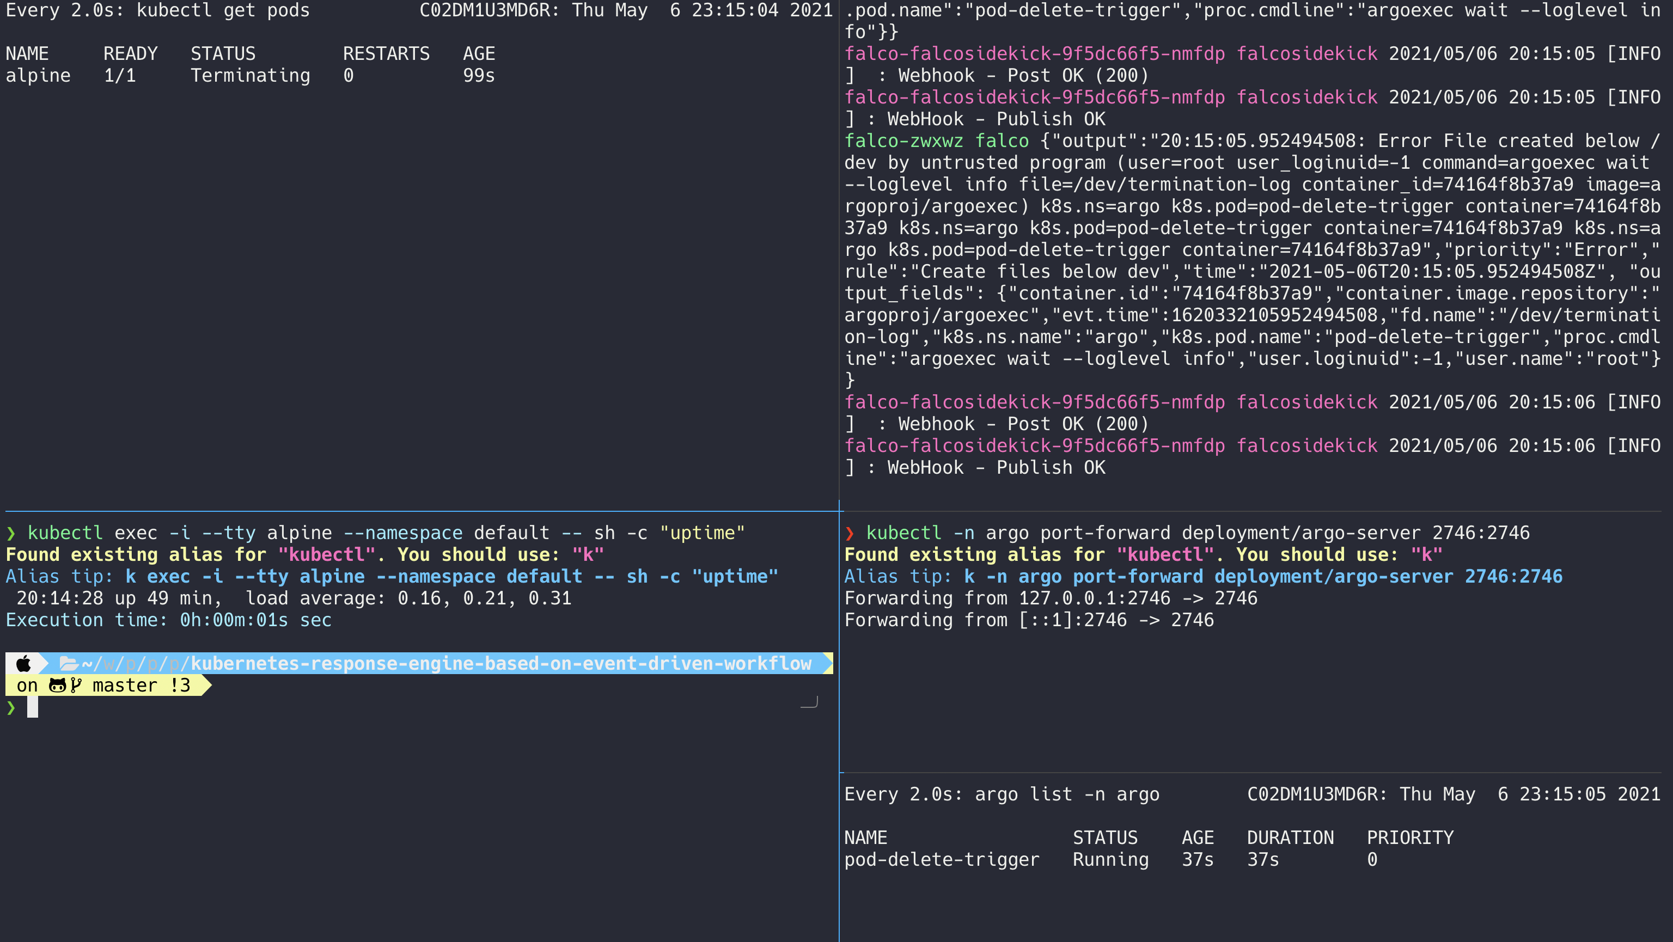Click the git branch icon
The width and height of the screenshot is (1673, 942).
[76, 686]
